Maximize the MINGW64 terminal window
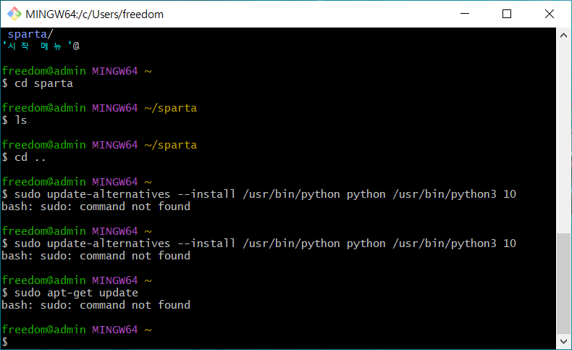The height and width of the screenshot is (350, 572). tap(507, 14)
